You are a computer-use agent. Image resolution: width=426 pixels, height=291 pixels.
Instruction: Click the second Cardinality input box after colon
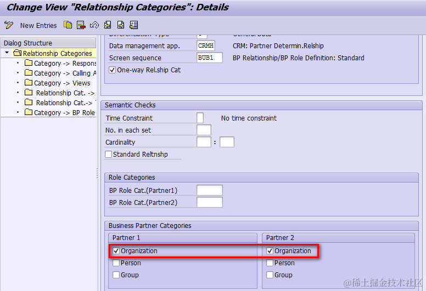pos(227,142)
